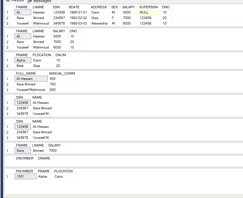Select the FULL_NAME column header
This screenshot has height=198, width=243.
tap(26, 73)
